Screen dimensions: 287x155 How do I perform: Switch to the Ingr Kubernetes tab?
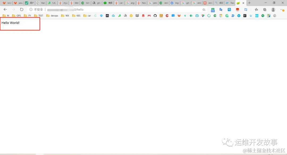(x=175, y=3)
